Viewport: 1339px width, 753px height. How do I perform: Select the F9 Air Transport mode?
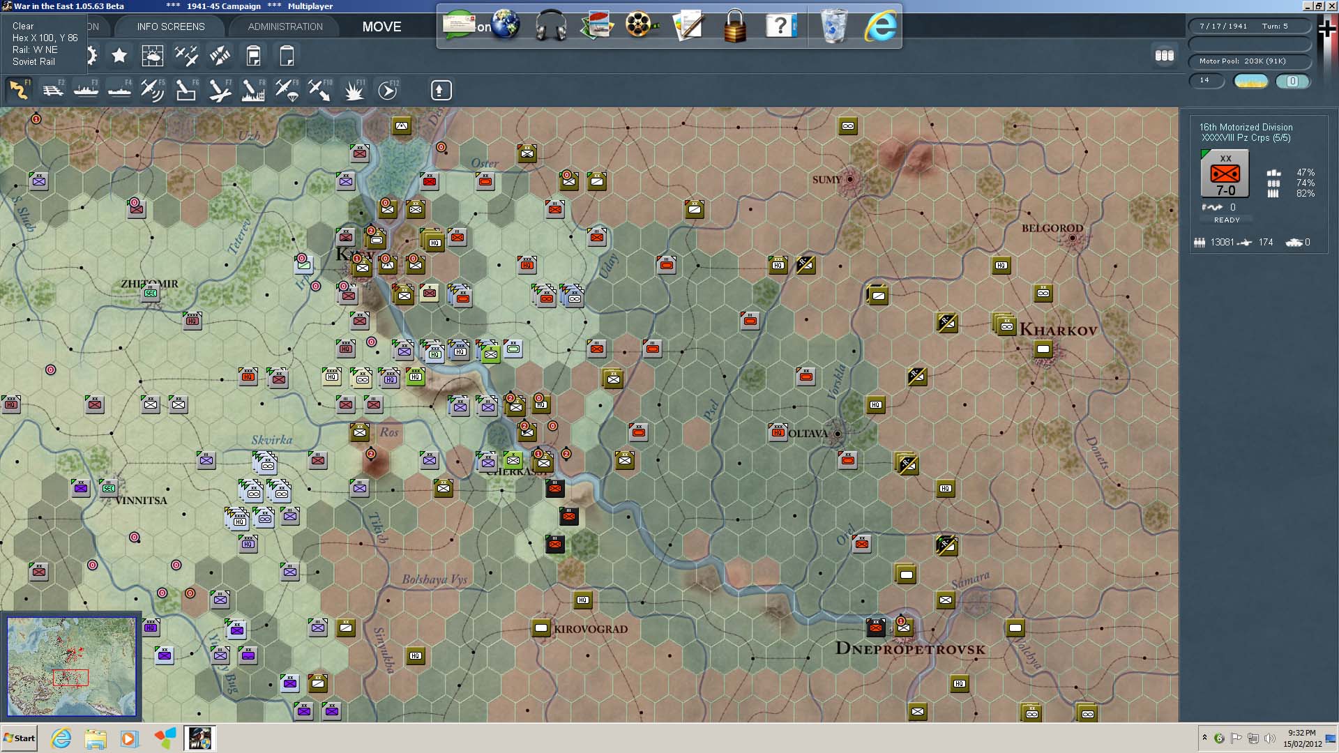[x=287, y=90]
